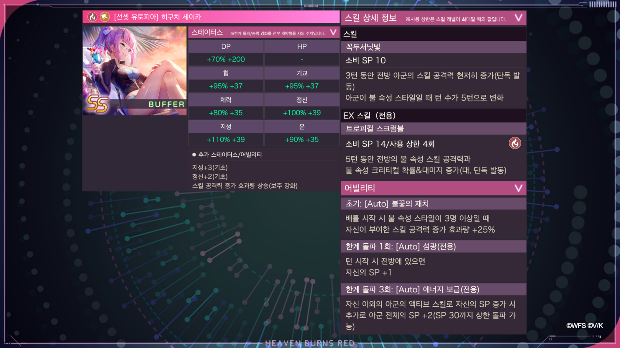The width and height of the screenshot is (620, 348).
Task: Click the 정신 value +100% +39
Action: coord(302,113)
